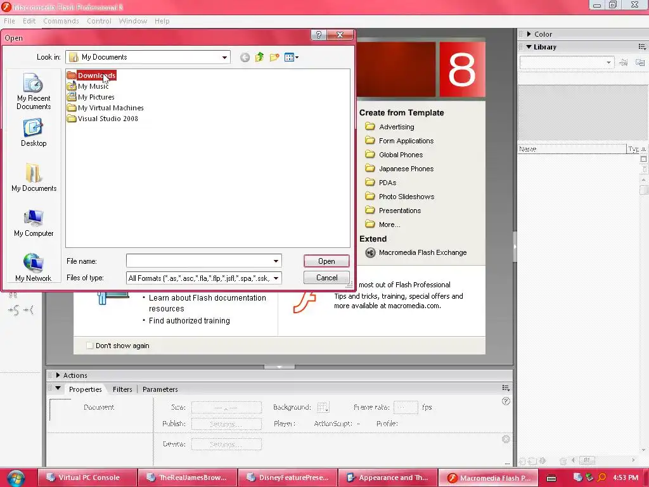649x487 pixels.
Task: Select the My Pictures folder
Action: (91, 97)
